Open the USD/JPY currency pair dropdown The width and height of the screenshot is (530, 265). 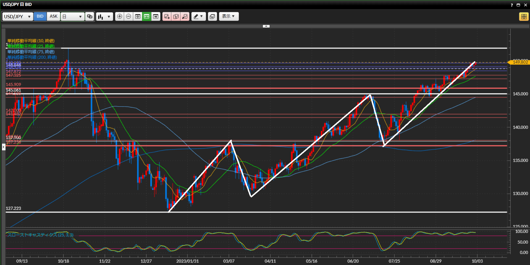coord(17,17)
